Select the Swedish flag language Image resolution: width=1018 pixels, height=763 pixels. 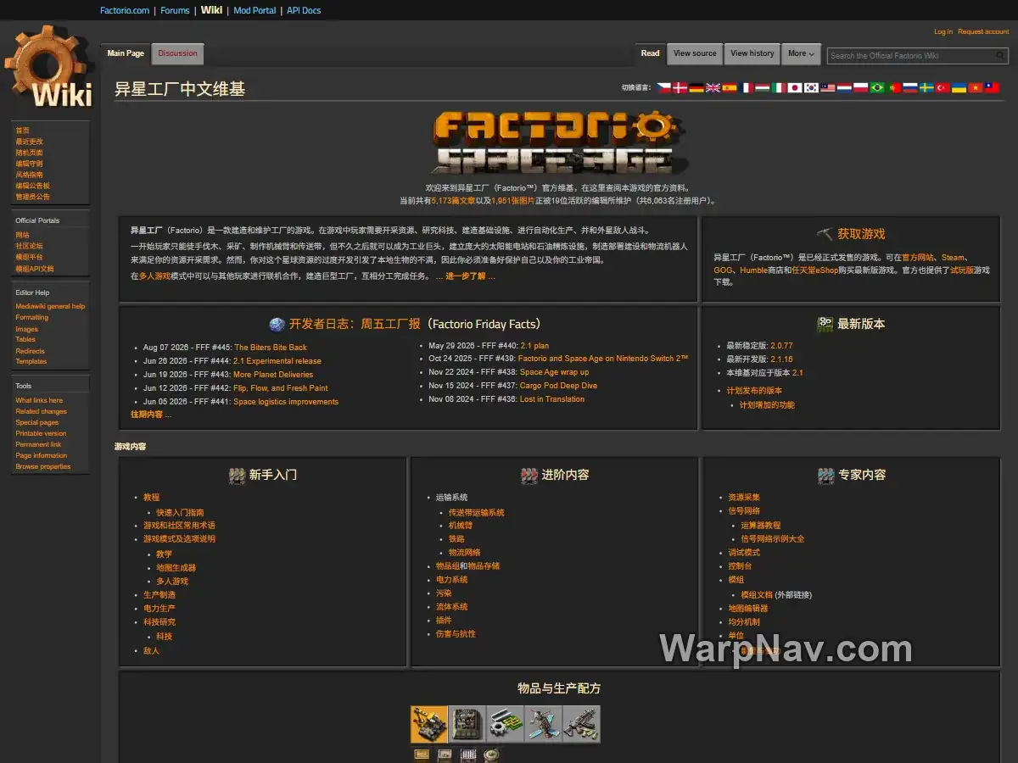pyautogui.click(x=926, y=87)
